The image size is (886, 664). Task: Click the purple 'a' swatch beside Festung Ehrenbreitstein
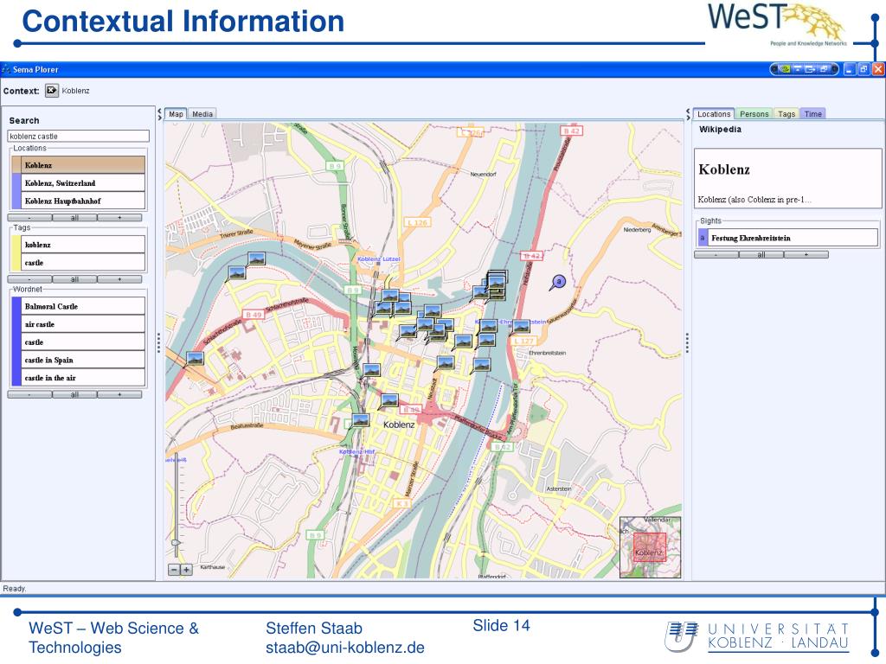coord(703,238)
